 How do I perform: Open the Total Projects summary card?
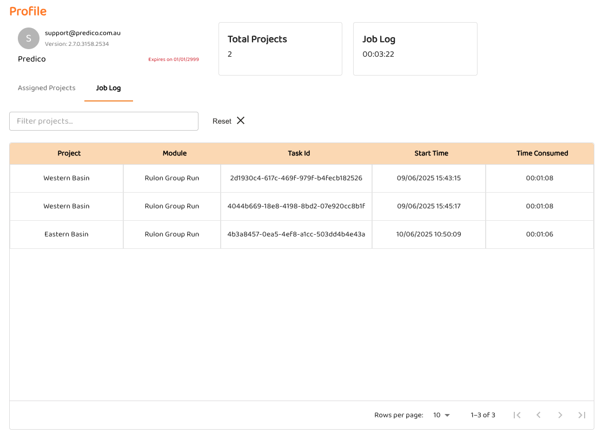tap(280, 49)
